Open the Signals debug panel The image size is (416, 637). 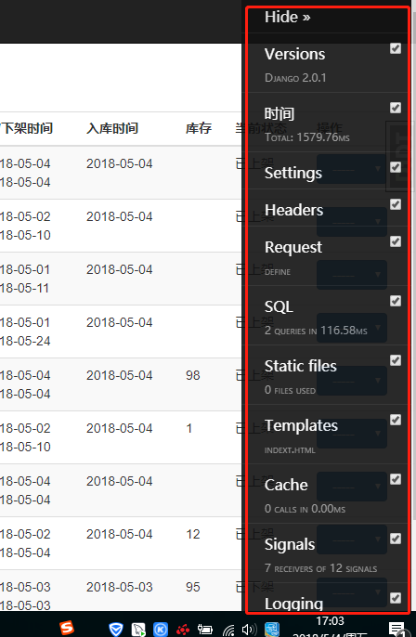click(290, 544)
